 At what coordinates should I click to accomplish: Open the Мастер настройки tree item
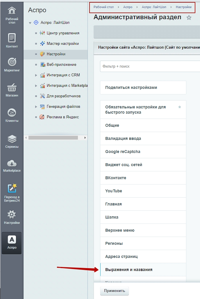click(63, 43)
